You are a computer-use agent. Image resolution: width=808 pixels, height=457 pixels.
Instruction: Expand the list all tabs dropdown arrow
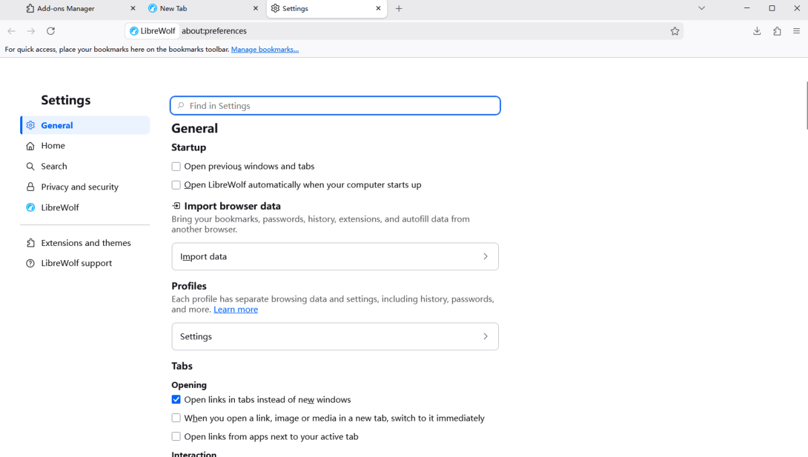702,9
